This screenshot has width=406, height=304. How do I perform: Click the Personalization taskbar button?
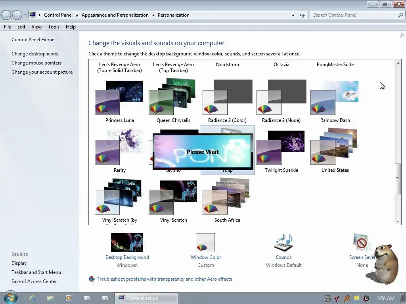[146, 298]
